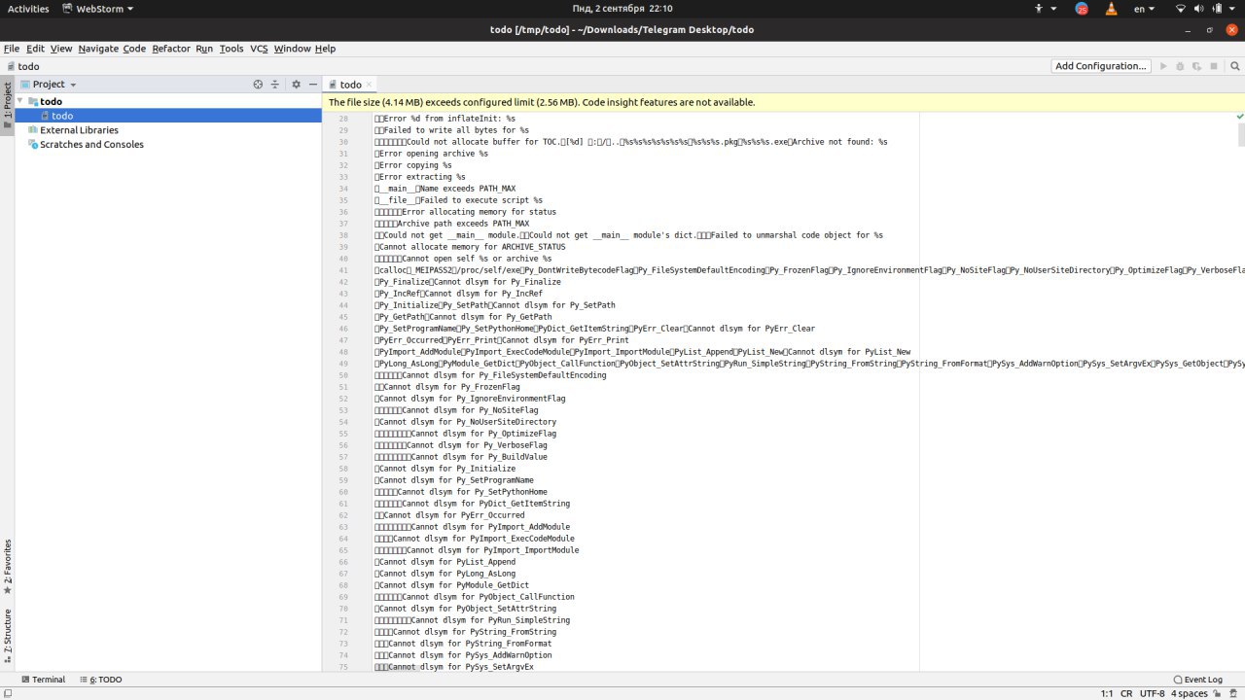Open the File menu
The image size is (1245, 700).
(12, 49)
